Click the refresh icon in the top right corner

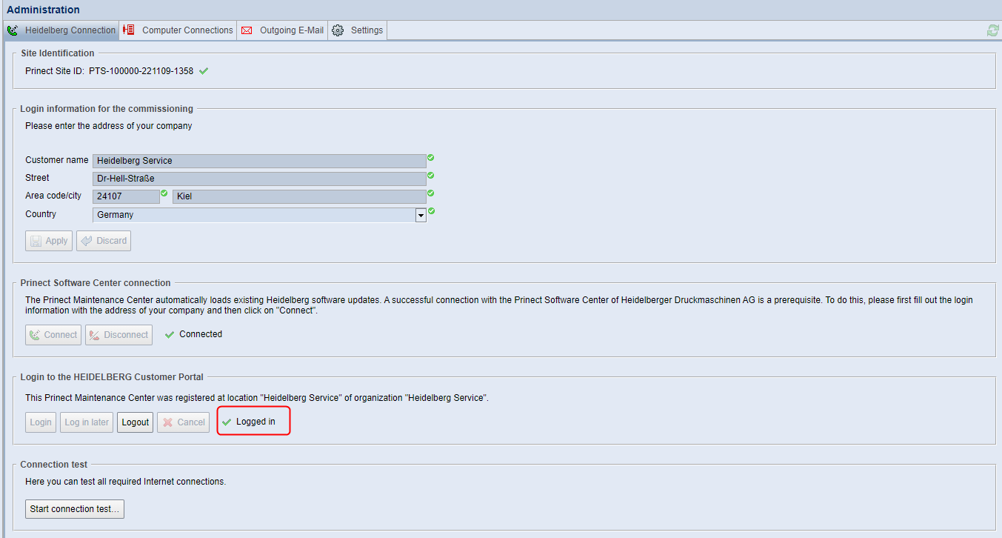click(992, 30)
